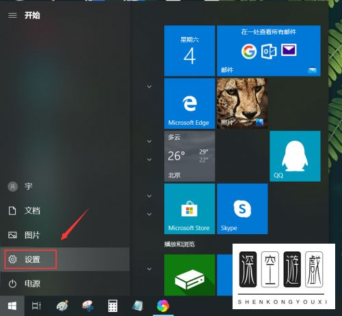Expand the chevron next to Microsoft Edge tile
The width and height of the screenshot is (342, 316).
click(149, 87)
